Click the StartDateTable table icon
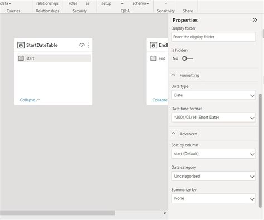 point(21,45)
